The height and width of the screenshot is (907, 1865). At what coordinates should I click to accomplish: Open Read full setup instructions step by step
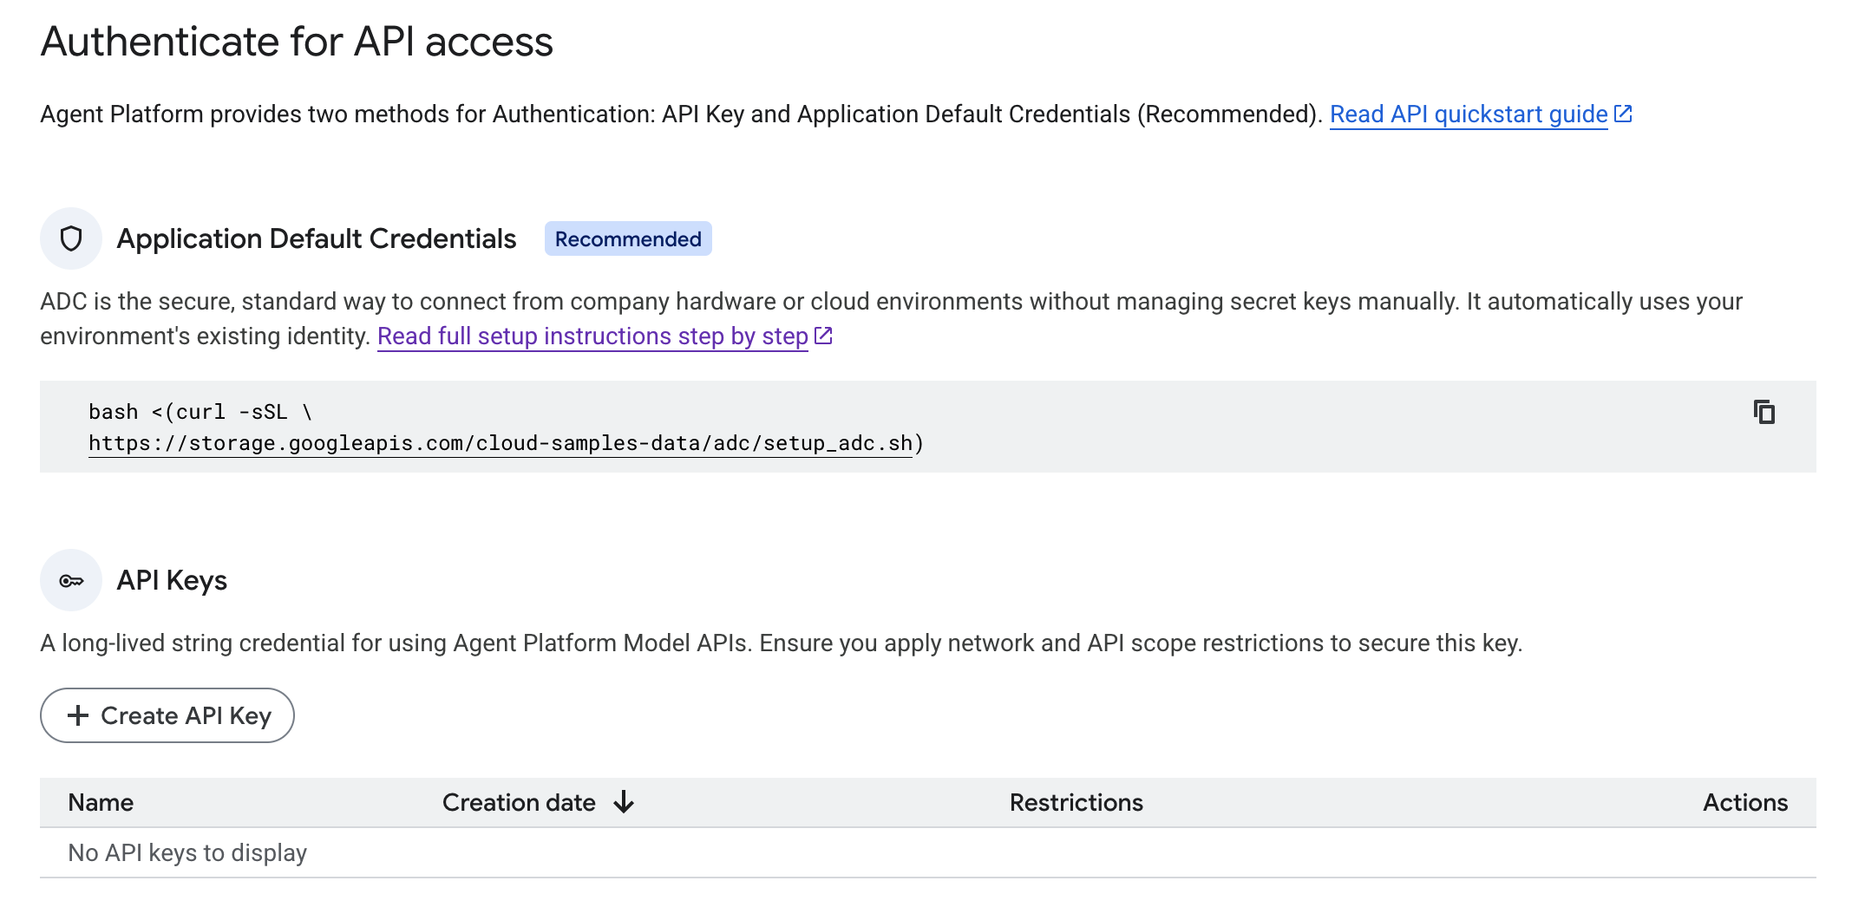click(592, 336)
